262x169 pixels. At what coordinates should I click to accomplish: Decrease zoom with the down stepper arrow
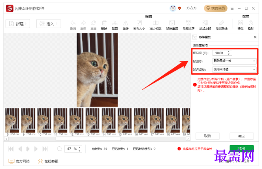(x=80, y=150)
